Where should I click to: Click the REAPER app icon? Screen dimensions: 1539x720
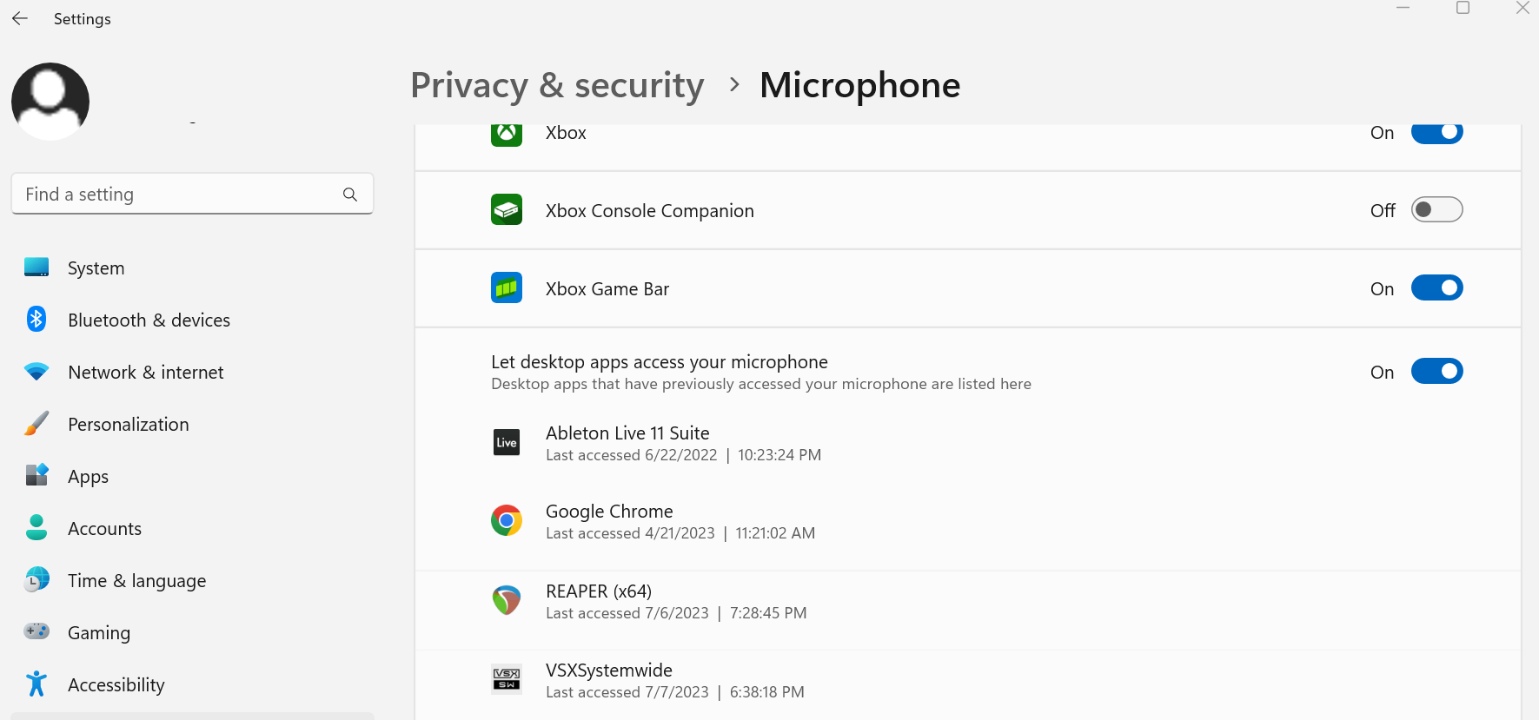[507, 600]
